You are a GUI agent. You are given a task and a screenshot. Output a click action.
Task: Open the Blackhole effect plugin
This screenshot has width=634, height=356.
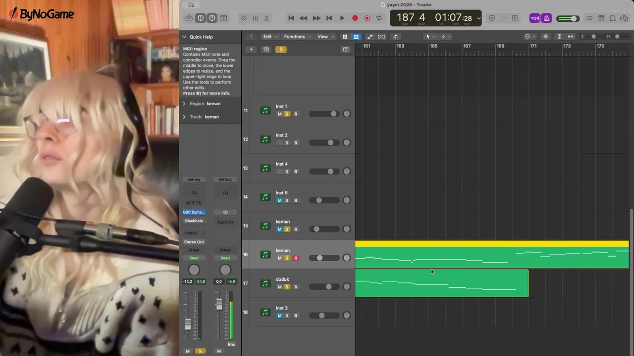[194, 221]
